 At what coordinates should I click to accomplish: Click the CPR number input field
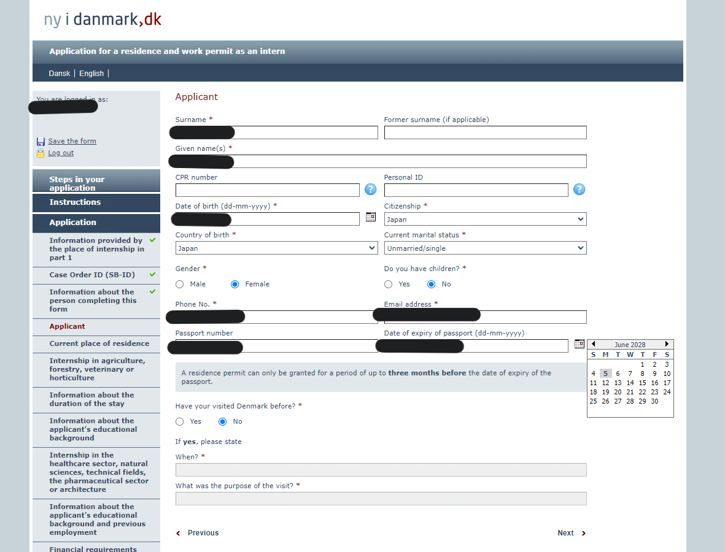267,190
